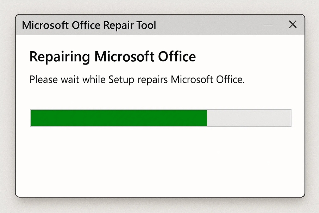Viewport: 319px width, 213px height.
Task: Click the right edge of the progress bar
Action: (x=290, y=118)
